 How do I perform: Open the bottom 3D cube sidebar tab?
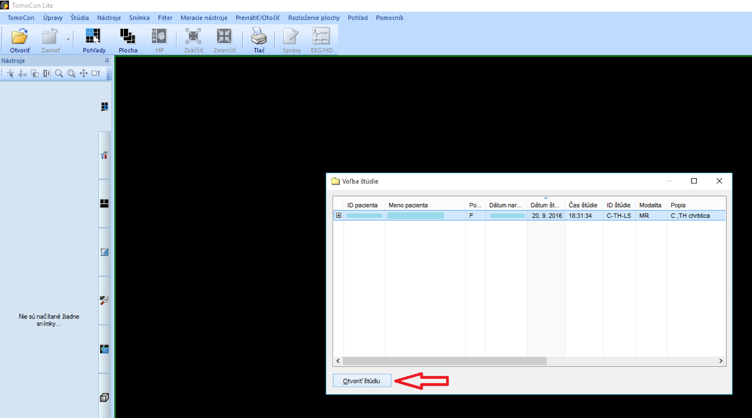pyautogui.click(x=104, y=397)
